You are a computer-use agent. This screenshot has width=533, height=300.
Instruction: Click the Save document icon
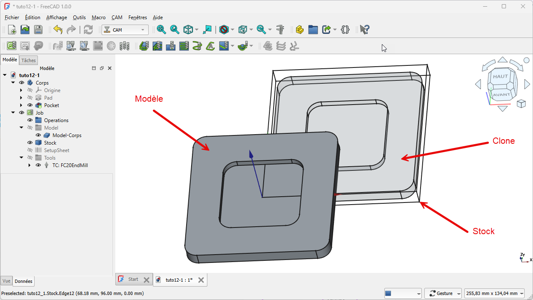(38, 30)
